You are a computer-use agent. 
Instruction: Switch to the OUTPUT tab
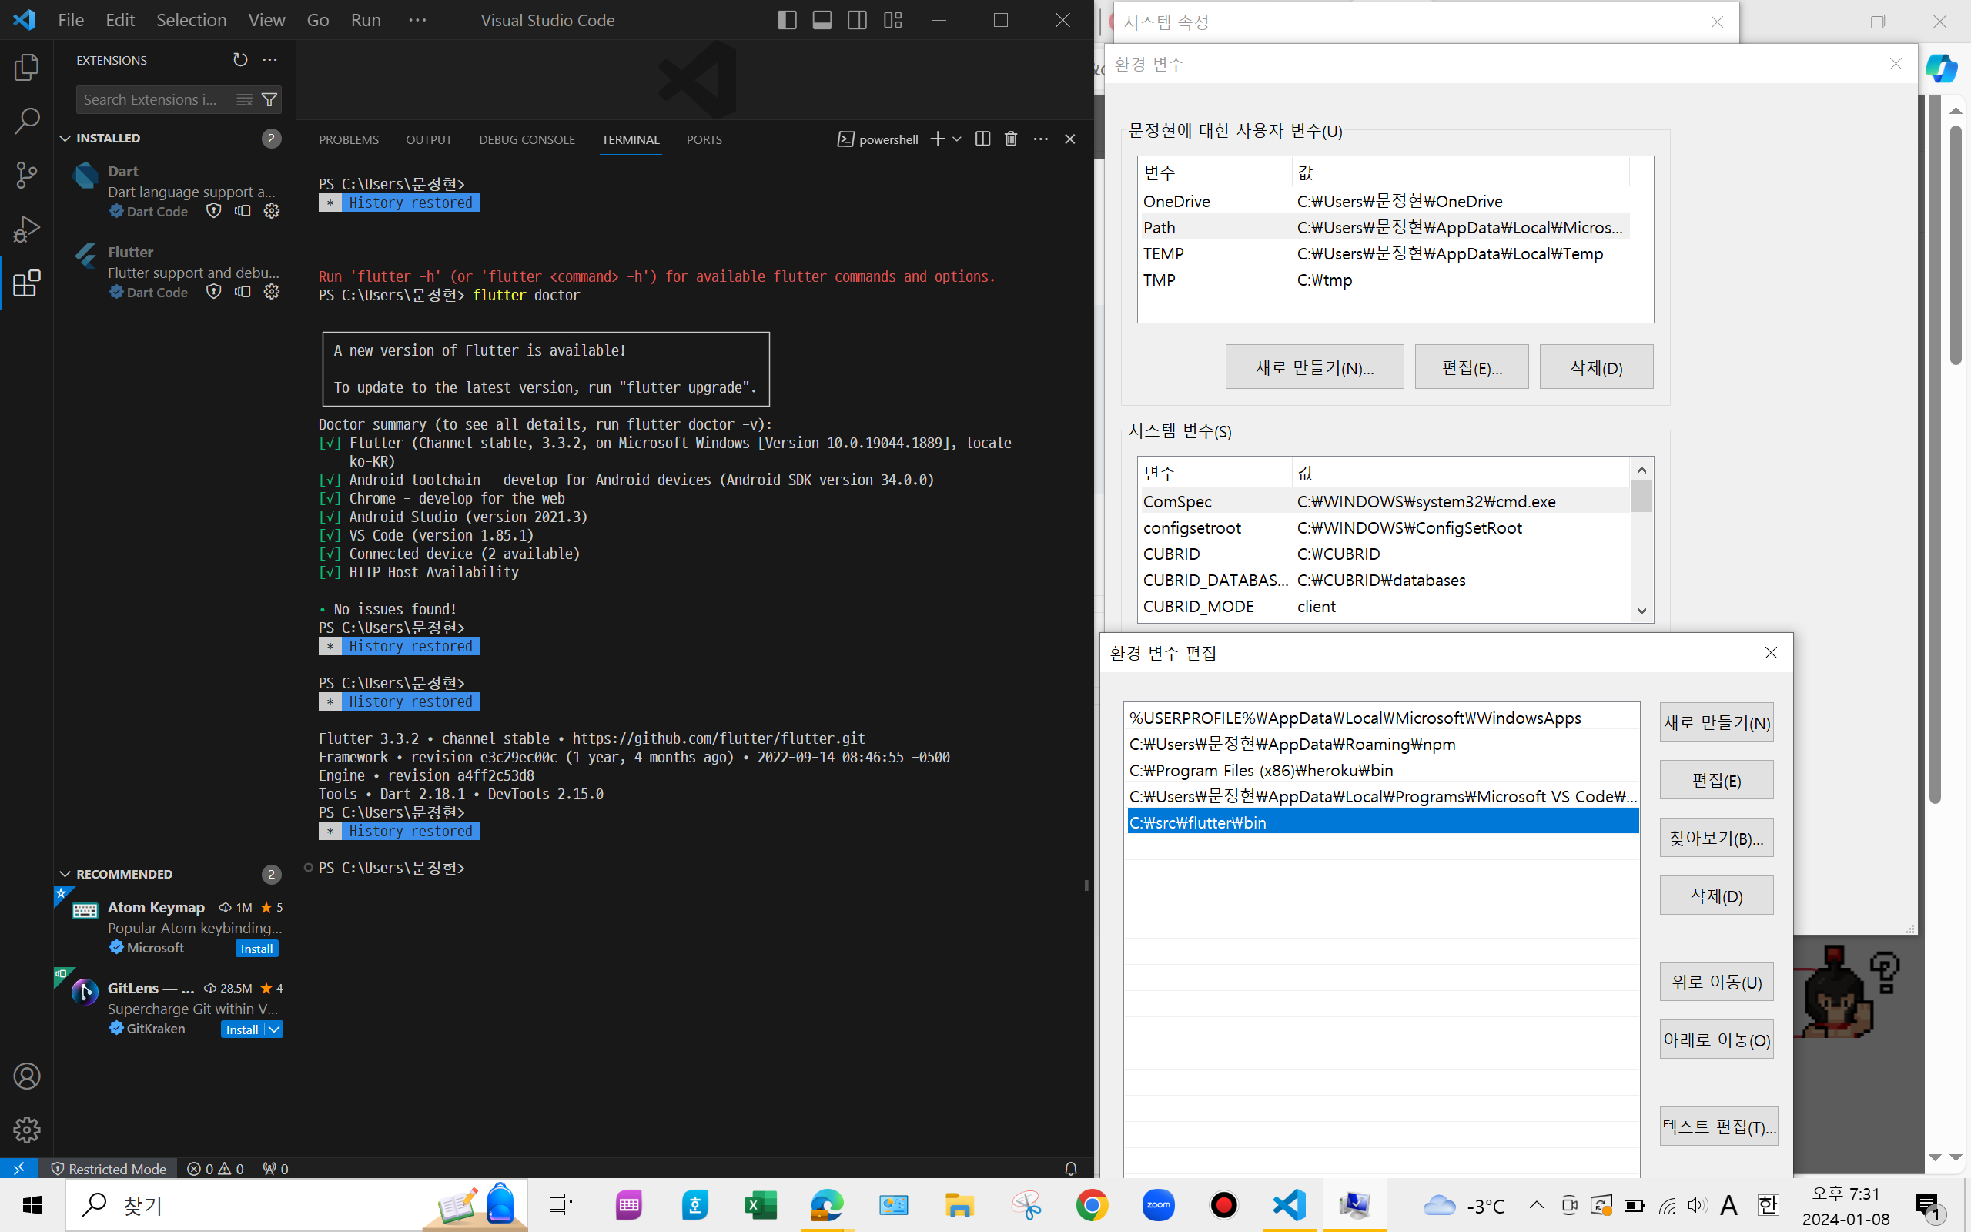[428, 139]
